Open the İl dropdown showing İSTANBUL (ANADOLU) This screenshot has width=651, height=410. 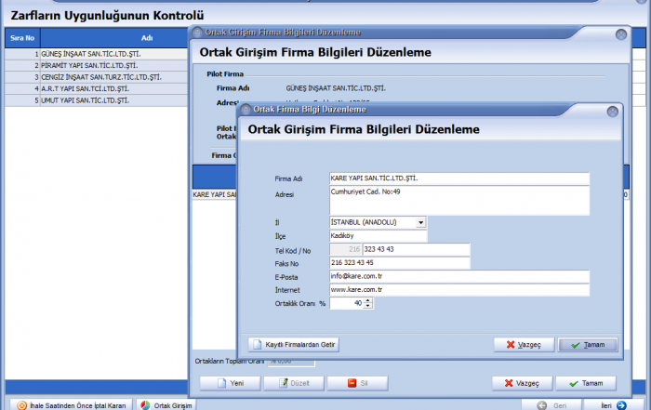click(421, 223)
